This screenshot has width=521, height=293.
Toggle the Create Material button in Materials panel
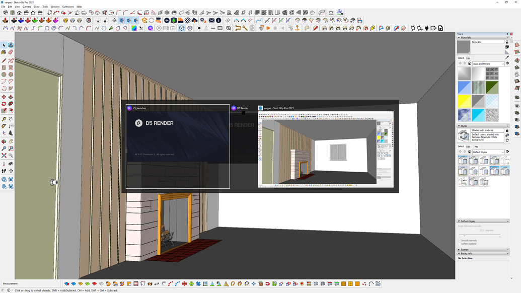coord(507,42)
